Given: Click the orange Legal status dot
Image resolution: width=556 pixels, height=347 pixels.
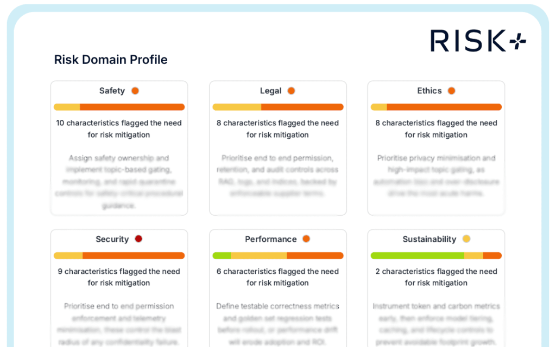Looking at the screenshot, I should (x=291, y=91).
